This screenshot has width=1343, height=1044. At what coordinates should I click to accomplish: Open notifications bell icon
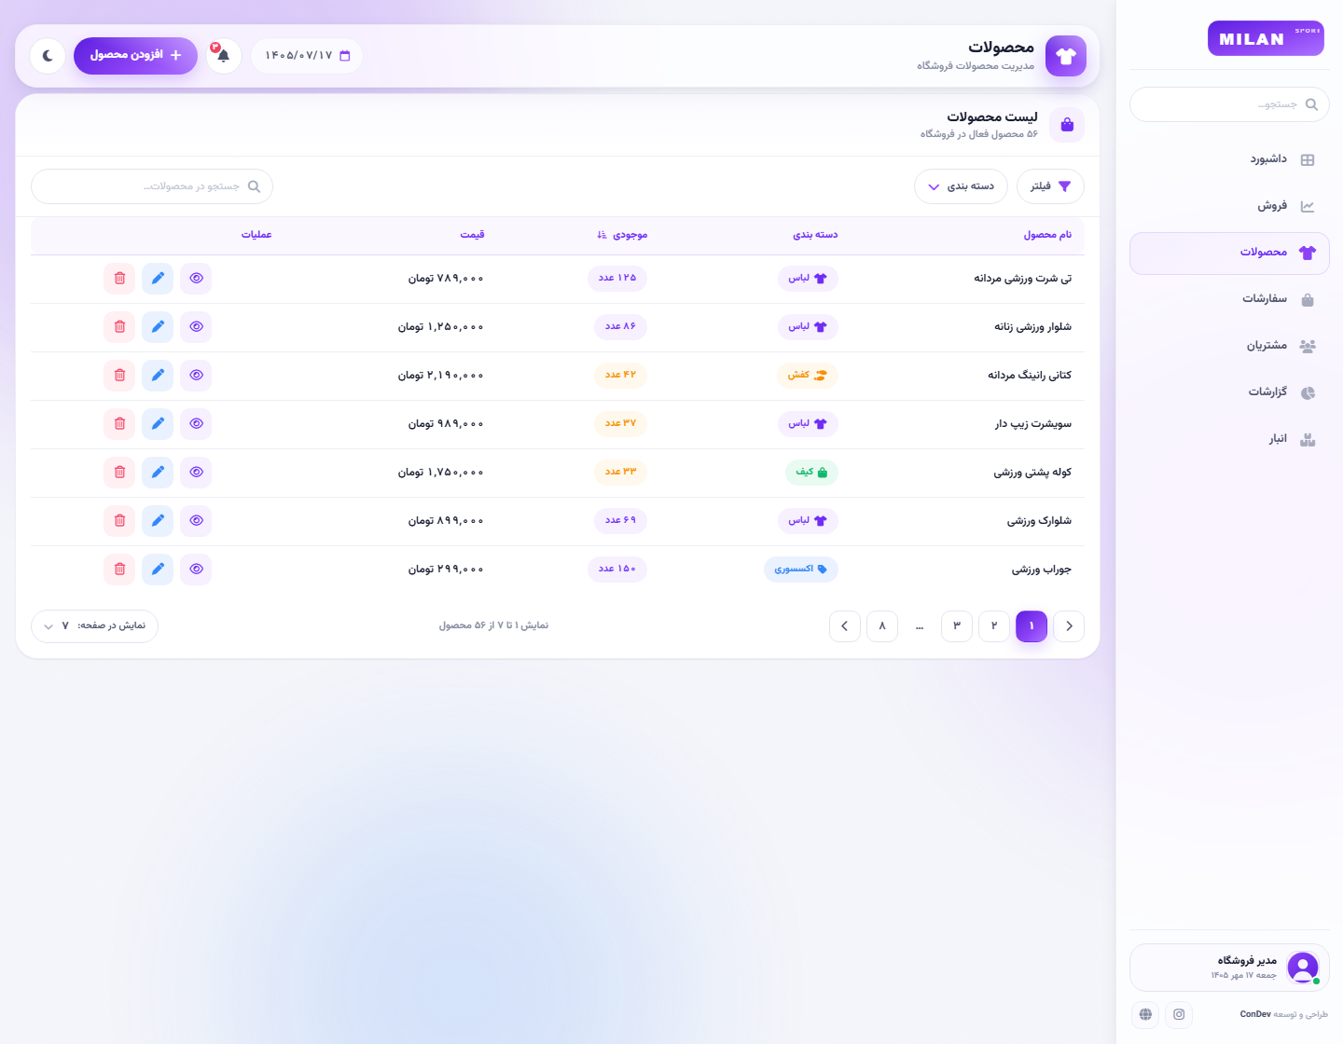[x=224, y=56]
